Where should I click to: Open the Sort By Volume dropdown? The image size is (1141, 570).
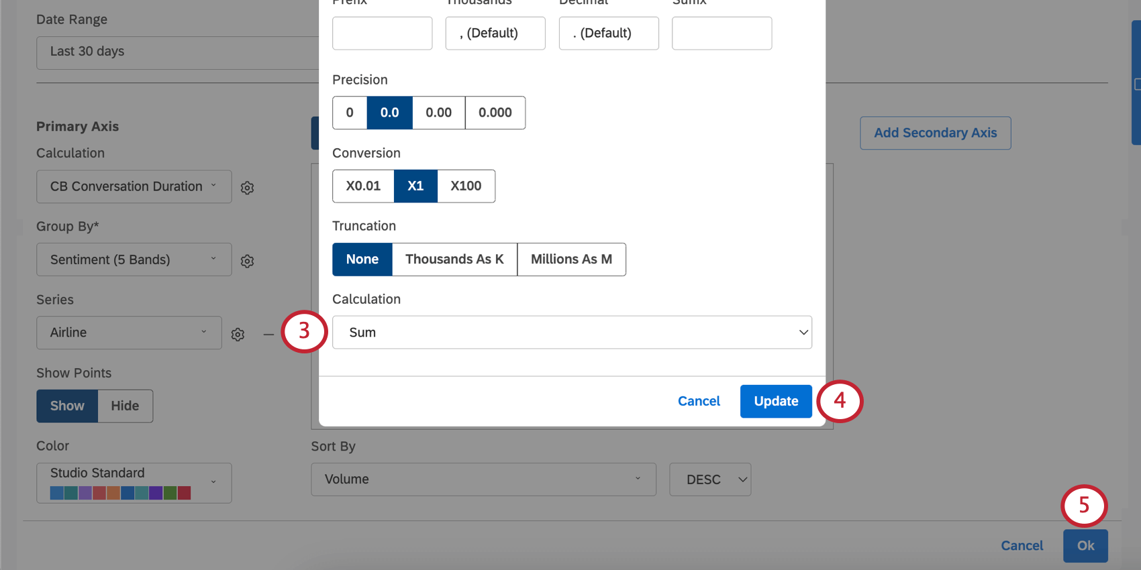tap(483, 479)
